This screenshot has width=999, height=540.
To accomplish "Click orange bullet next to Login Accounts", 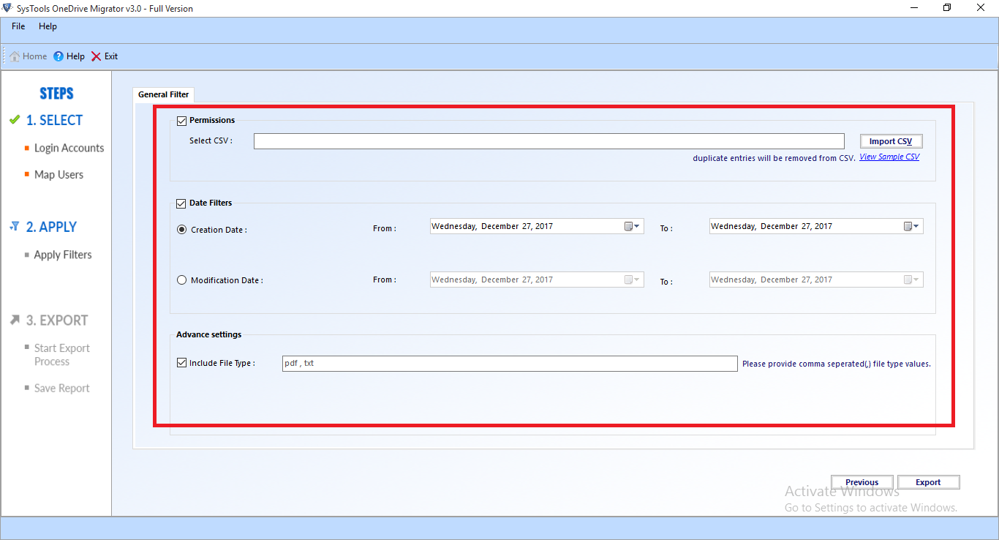I will [27, 148].
